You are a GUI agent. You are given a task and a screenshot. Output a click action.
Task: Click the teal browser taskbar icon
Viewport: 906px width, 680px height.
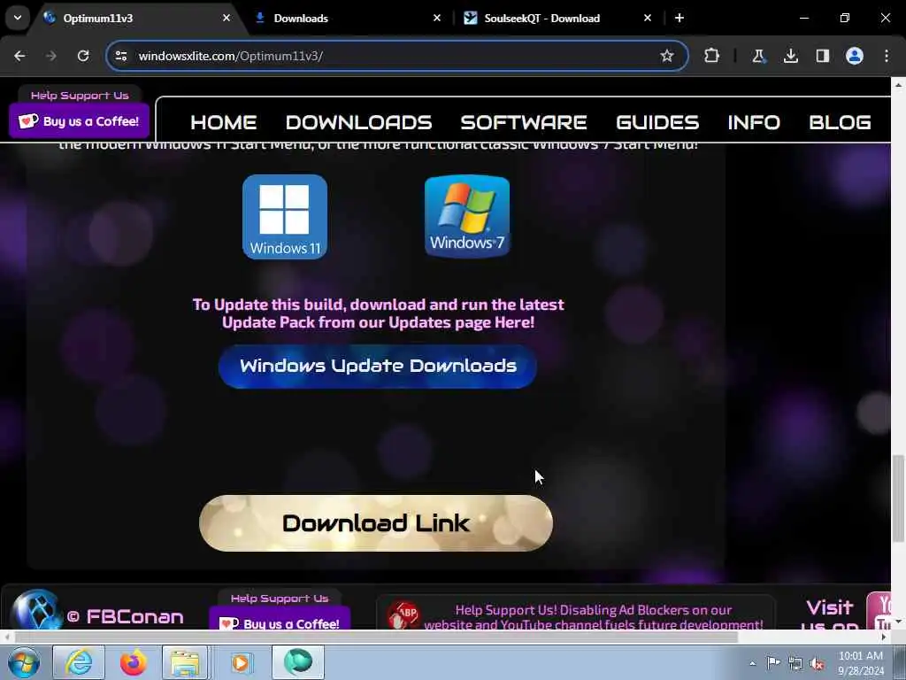click(x=298, y=662)
